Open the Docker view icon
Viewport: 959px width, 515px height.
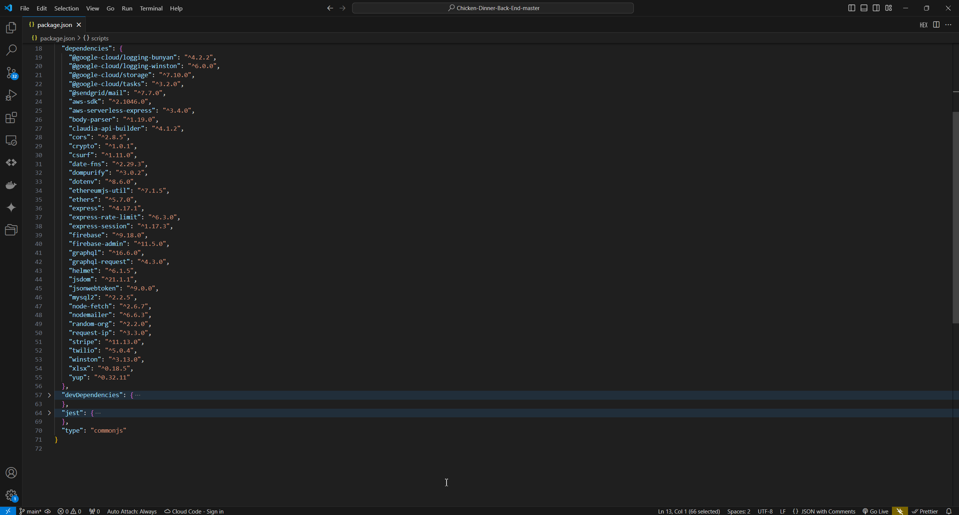11,185
